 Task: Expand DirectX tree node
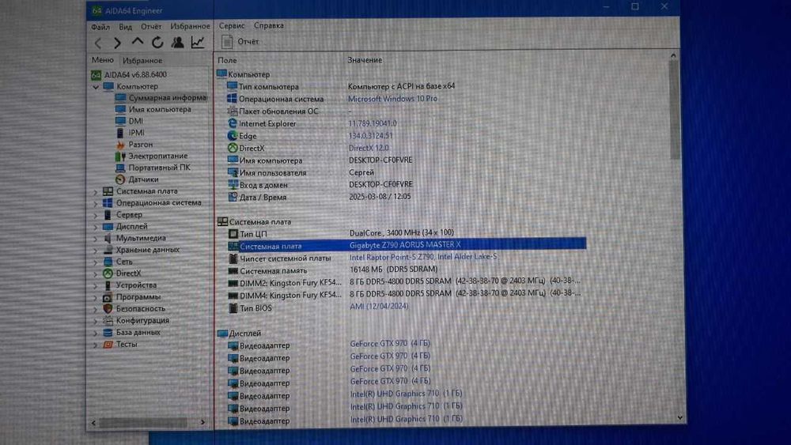(x=96, y=273)
